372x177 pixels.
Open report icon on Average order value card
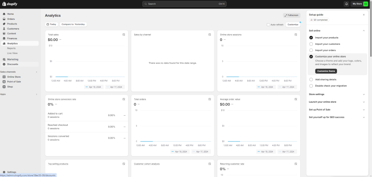coord(296,99)
